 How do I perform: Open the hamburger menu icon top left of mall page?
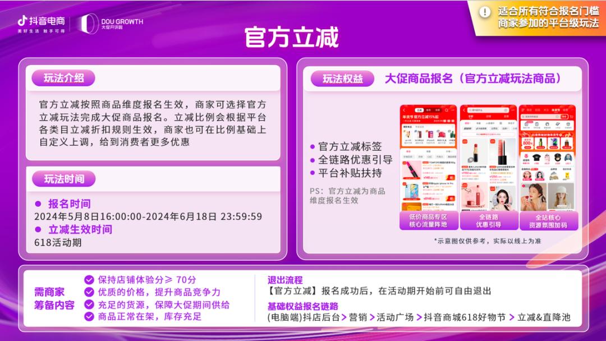tap(523, 110)
